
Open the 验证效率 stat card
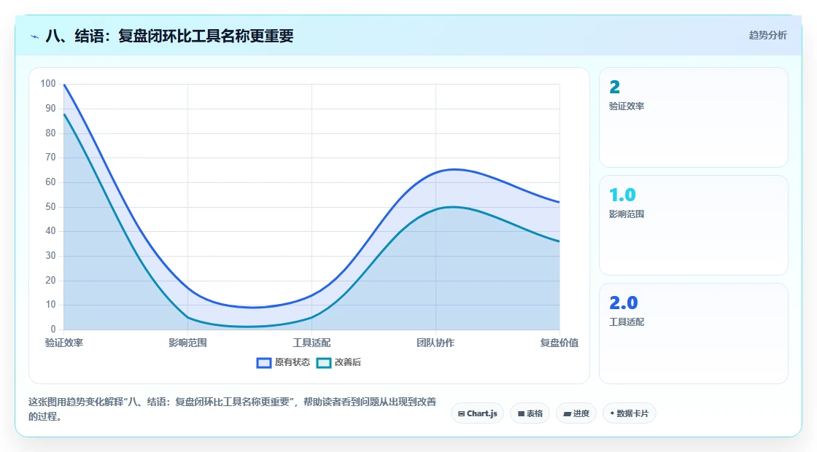694,117
